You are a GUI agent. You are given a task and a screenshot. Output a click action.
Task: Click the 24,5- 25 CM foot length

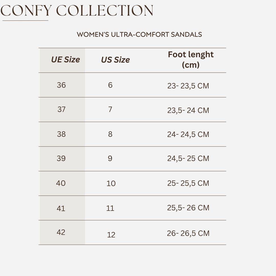click(188, 158)
